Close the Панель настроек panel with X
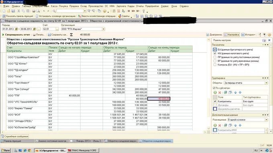Screen dimensions: 273x153 click(x=269, y=40)
